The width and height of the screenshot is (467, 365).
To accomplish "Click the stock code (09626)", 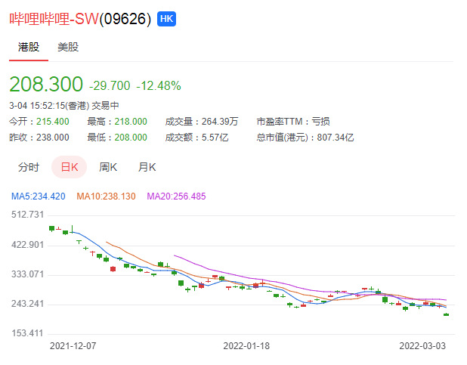I will pos(125,19).
